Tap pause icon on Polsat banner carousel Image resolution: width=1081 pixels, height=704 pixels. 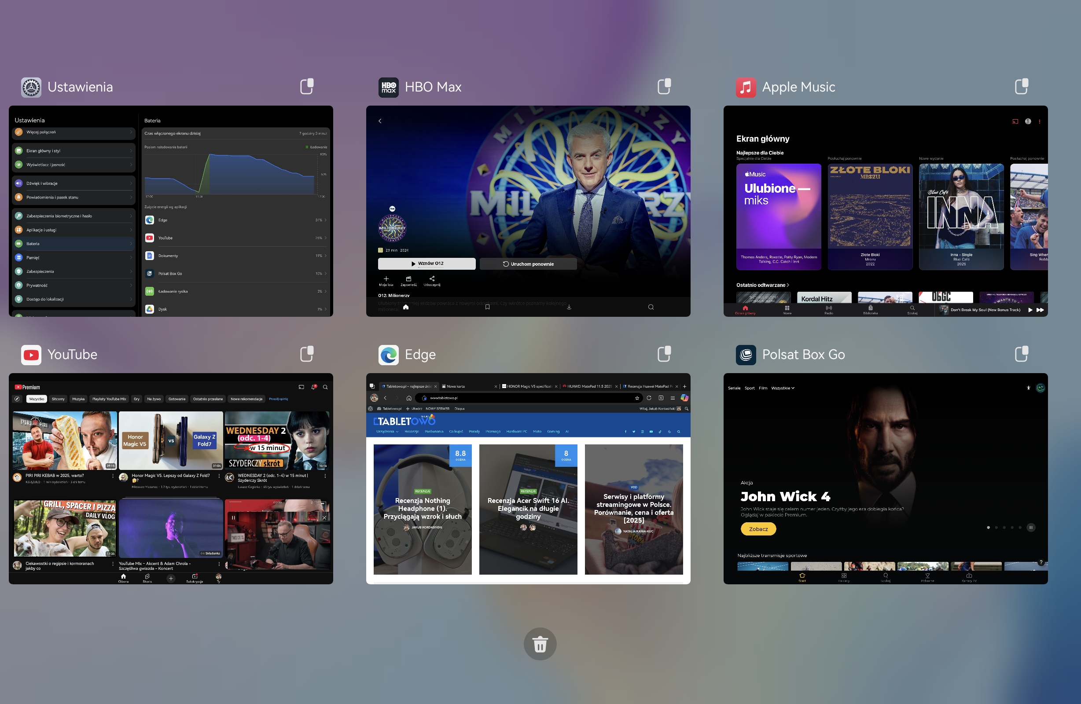click(x=1031, y=527)
